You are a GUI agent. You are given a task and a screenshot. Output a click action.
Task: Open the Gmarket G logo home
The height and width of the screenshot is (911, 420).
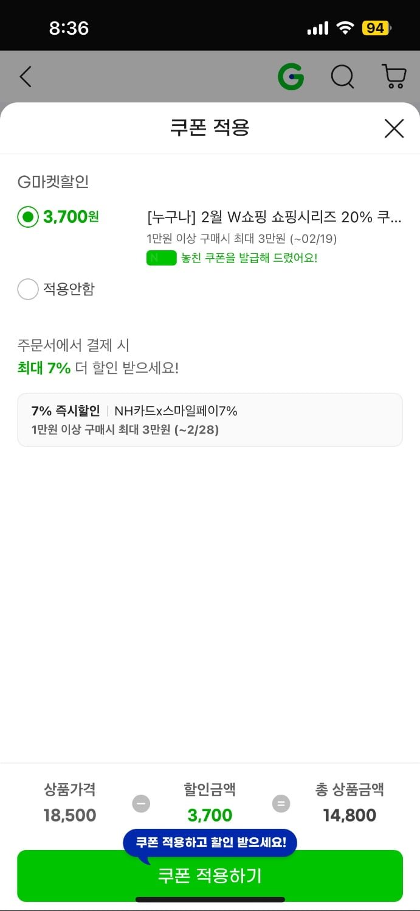[291, 77]
